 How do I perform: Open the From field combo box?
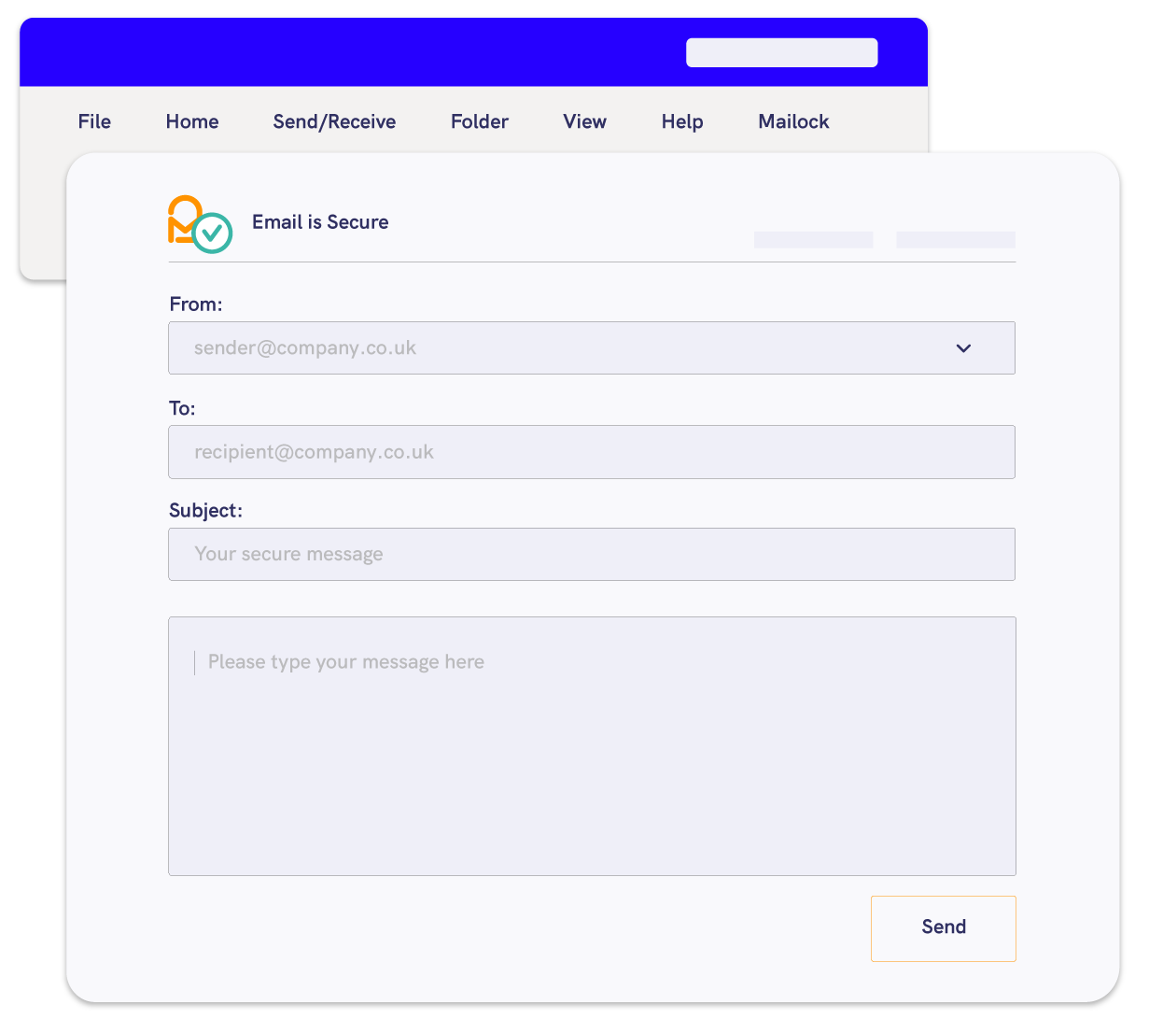(x=592, y=347)
